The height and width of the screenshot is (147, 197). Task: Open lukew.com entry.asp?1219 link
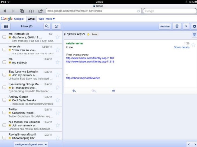pos(90,61)
